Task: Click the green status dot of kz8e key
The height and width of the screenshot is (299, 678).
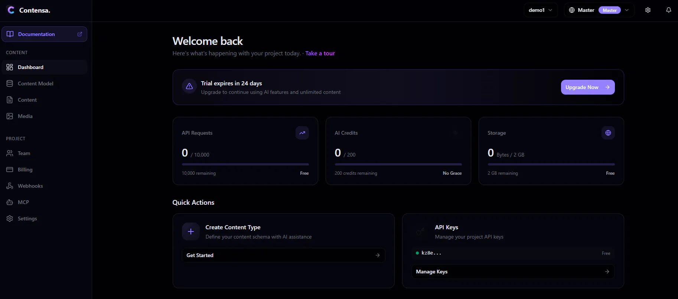Action: tap(417, 253)
